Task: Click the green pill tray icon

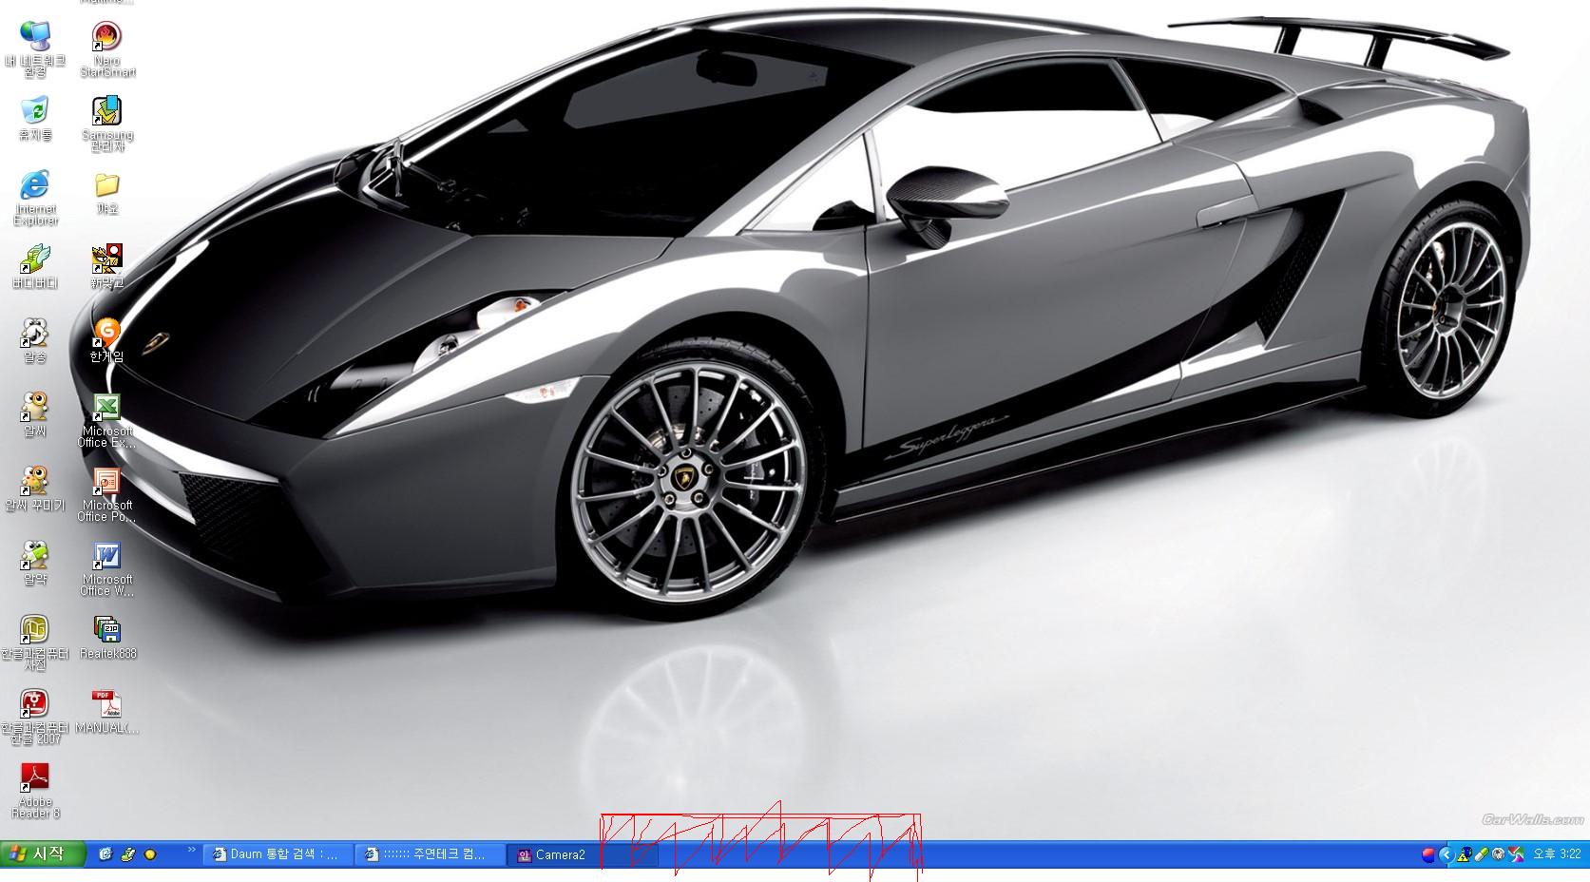Action: point(1481,854)
